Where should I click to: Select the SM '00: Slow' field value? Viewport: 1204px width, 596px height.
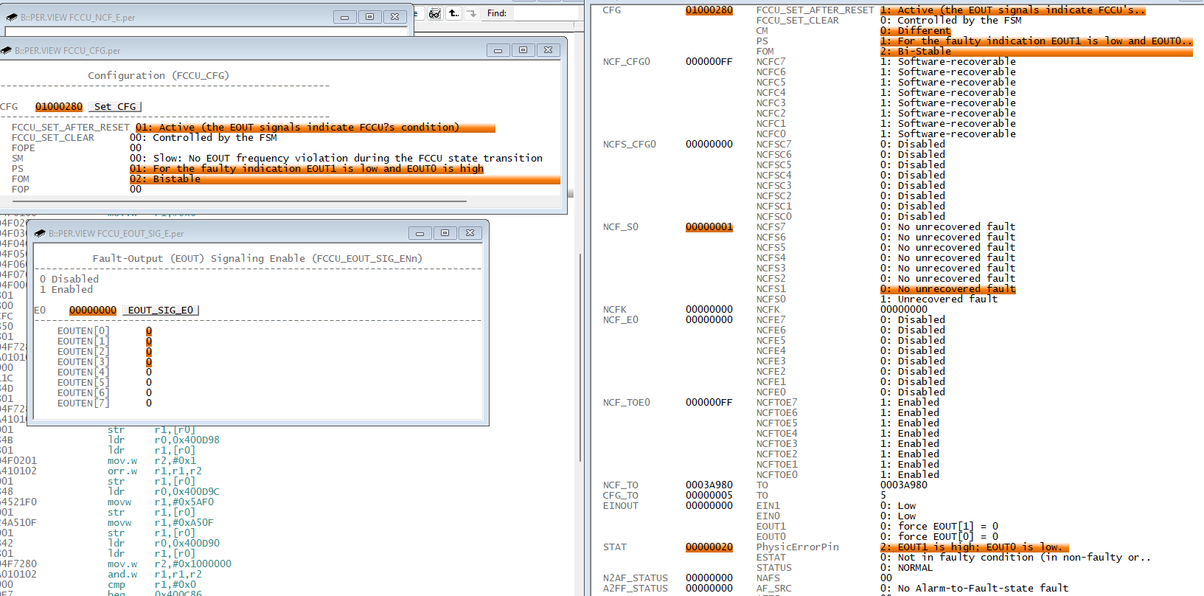[x=336, y=159]
